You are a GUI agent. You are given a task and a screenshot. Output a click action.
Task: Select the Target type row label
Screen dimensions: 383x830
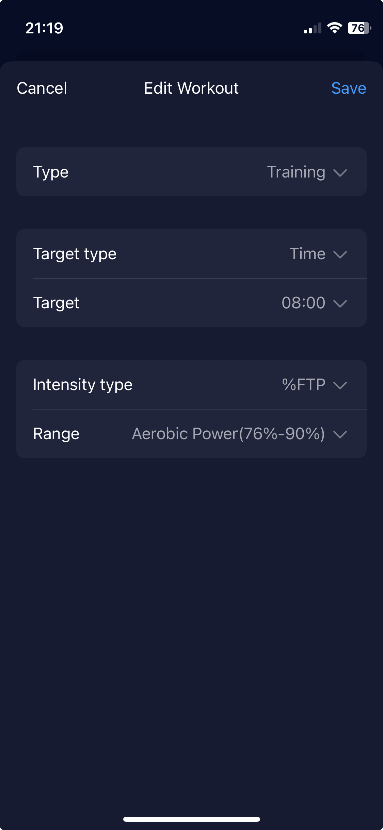[75, 254]
